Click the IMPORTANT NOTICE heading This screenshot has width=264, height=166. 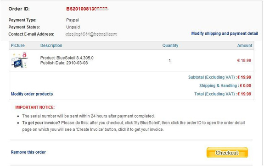click(35, 107)
